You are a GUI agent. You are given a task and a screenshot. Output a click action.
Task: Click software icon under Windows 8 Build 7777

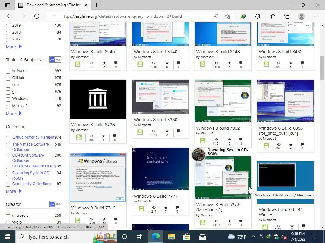[141, 209]
